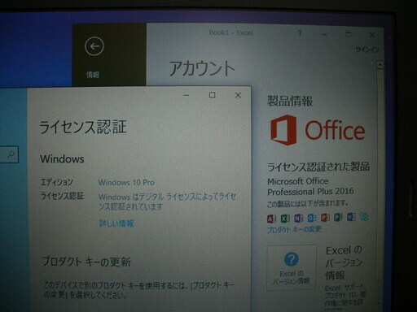This screenshot has height=312, width=417.
Task: Click the Word app icon
Action: coord(351,217)
